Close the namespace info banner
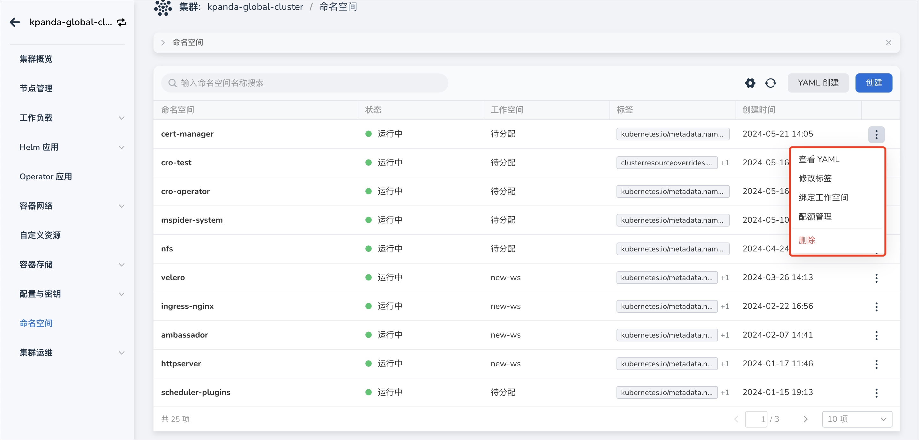The width and height of the screenshot is (919, 440). click(x=888, y=43)
